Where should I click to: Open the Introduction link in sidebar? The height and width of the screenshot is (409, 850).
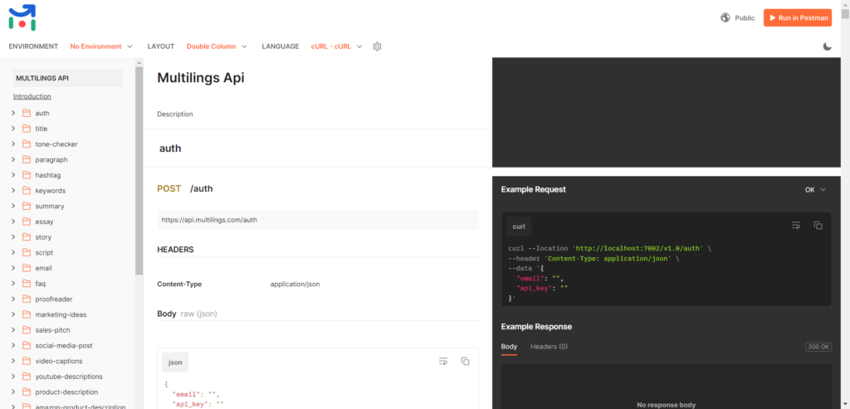(32, 96)
